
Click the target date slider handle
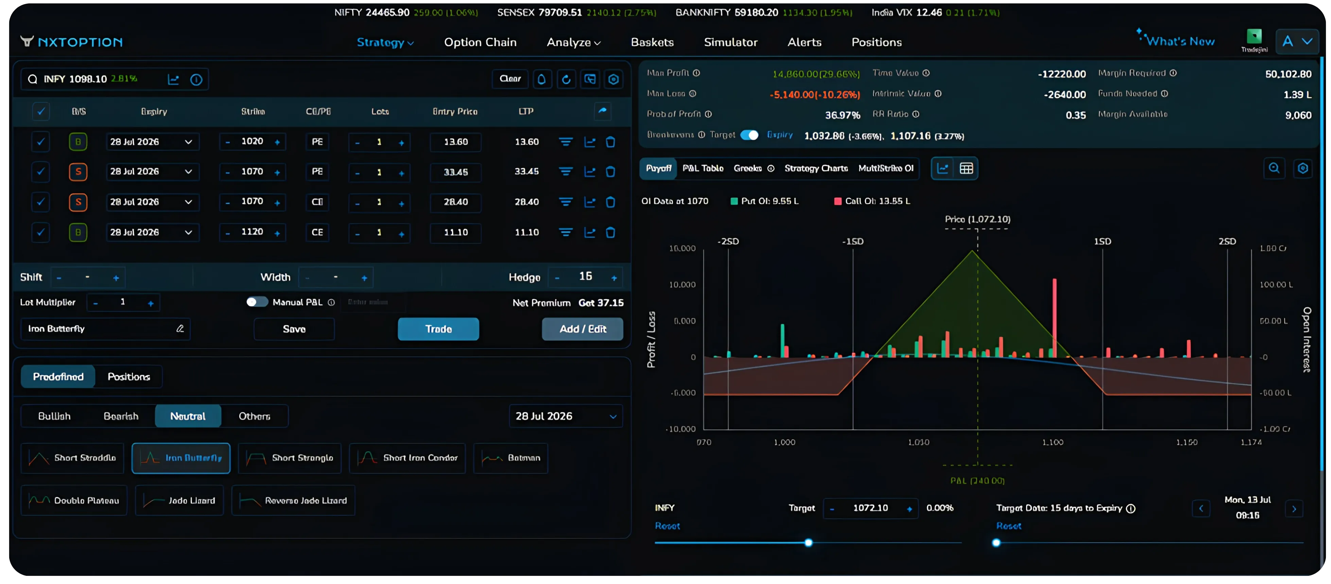coord(996,543)
